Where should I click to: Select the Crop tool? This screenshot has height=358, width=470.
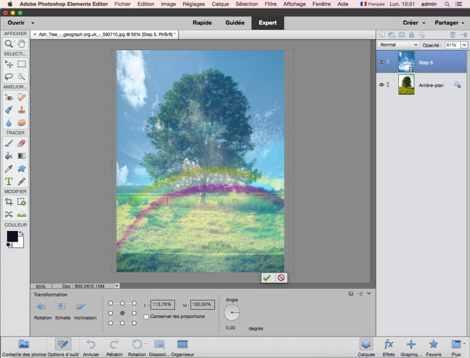9,202
